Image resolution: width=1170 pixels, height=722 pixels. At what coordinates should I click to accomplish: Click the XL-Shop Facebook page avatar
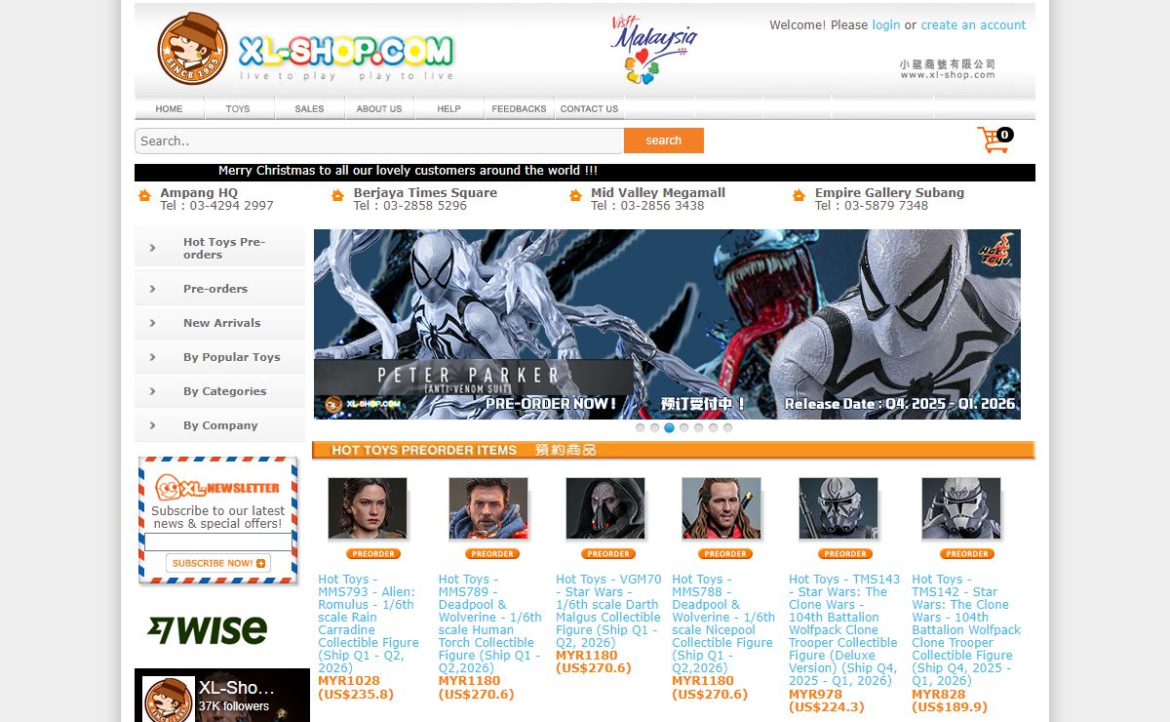(x=169, y=699)
